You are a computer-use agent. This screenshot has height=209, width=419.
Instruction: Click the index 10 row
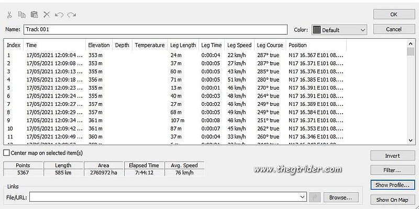click(175, 128)
